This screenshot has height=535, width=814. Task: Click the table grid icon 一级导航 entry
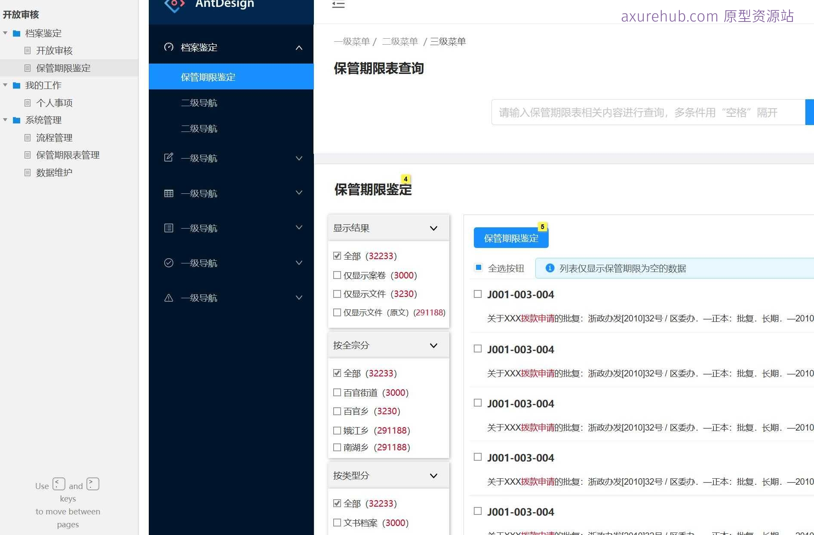[x=168, y=193]
